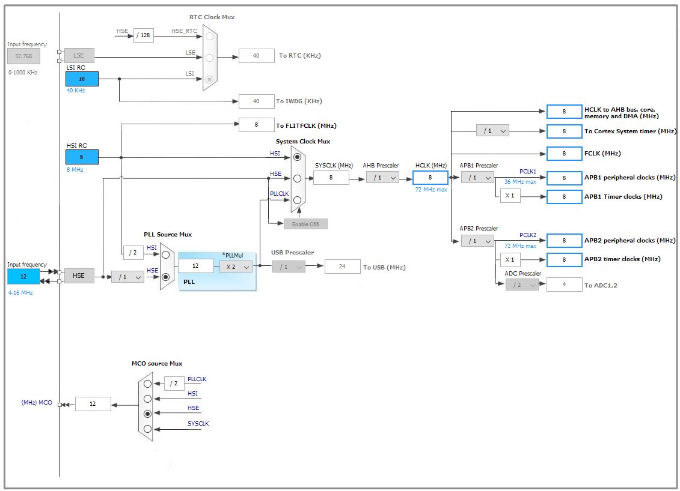Select HSI in System Clock Mux

click(x=297, y=157)
